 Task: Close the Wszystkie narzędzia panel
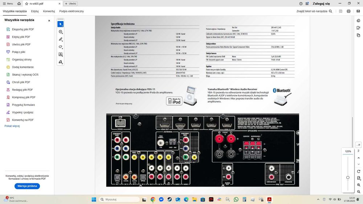tap(49, 21)
